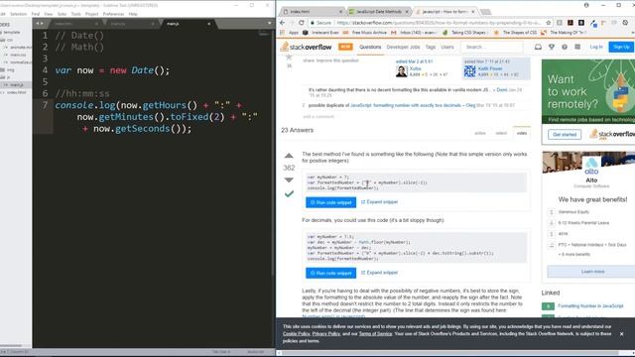
Task: Select main.js in the sidebar
Action: [17, 85]
